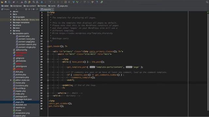Click the Help question mark icon
The image size is (209, 117).
[97, 2]
